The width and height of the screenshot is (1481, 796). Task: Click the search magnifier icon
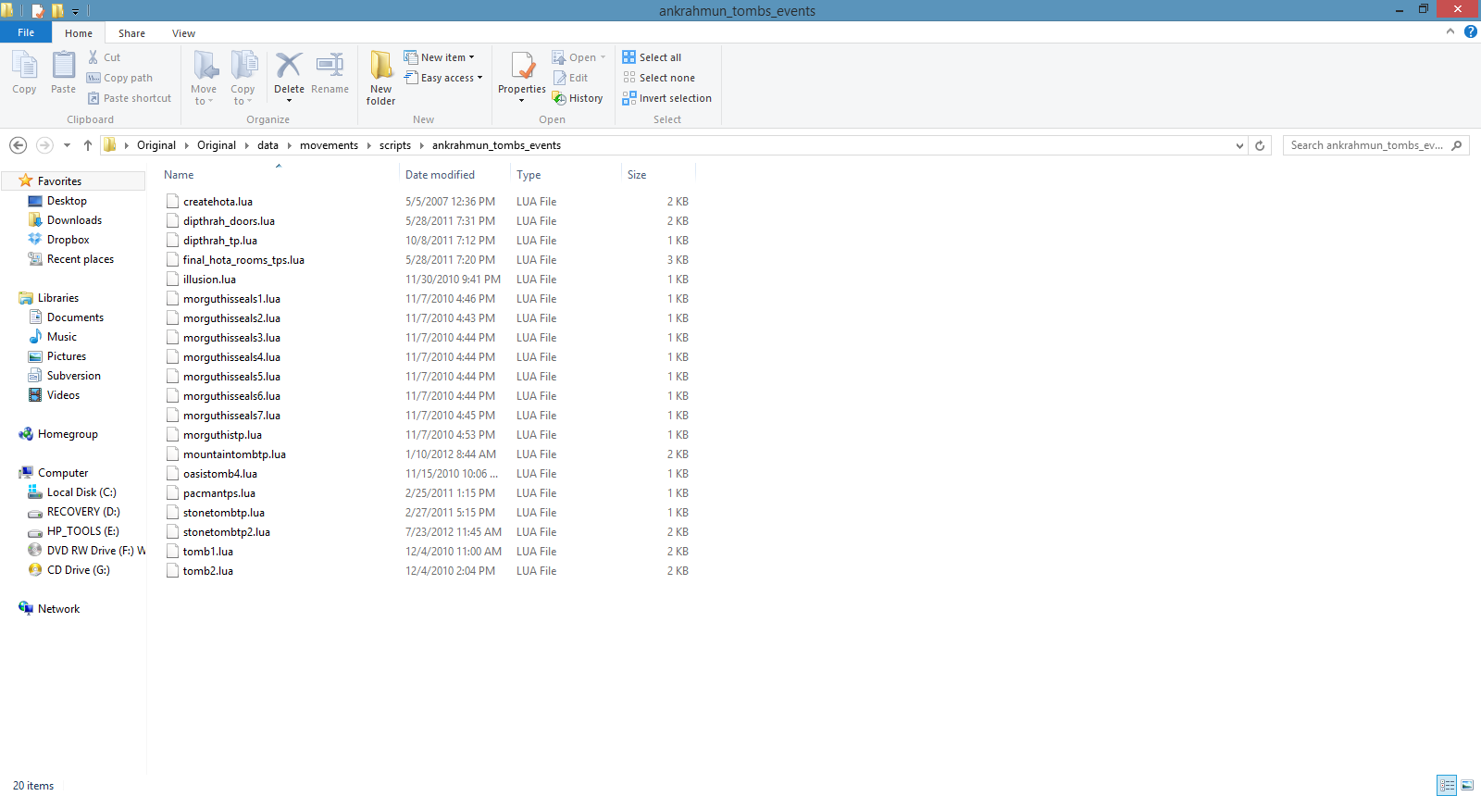pyautogui.click(x=1457, y=145)
